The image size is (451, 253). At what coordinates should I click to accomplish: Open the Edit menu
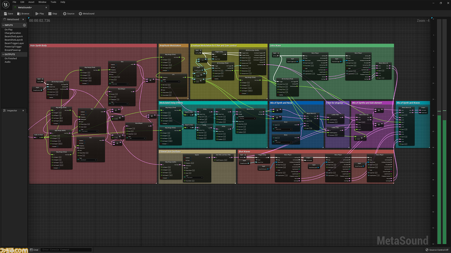click(22, 2)
